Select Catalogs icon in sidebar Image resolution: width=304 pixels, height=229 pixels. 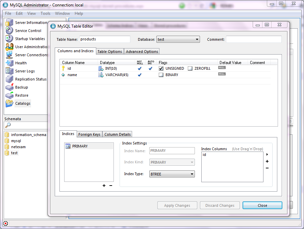(9, 103)
